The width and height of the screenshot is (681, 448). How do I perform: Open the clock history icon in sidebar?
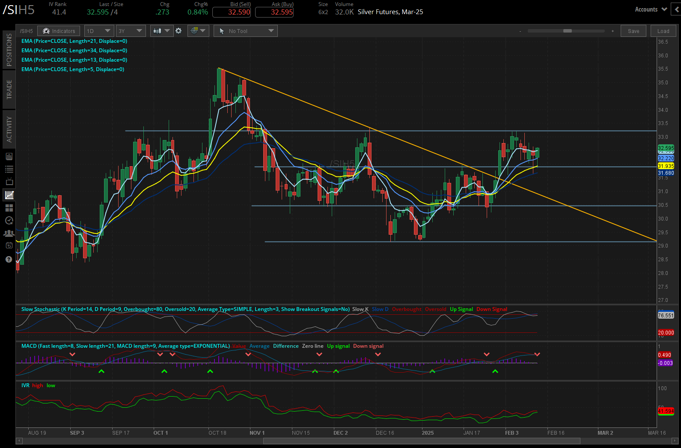(9, 221)
